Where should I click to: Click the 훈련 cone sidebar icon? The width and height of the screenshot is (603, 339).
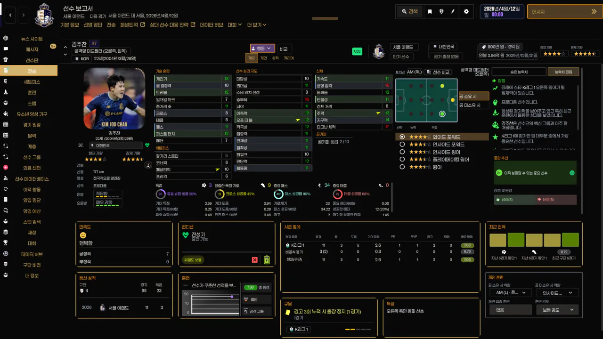[6, 92]
